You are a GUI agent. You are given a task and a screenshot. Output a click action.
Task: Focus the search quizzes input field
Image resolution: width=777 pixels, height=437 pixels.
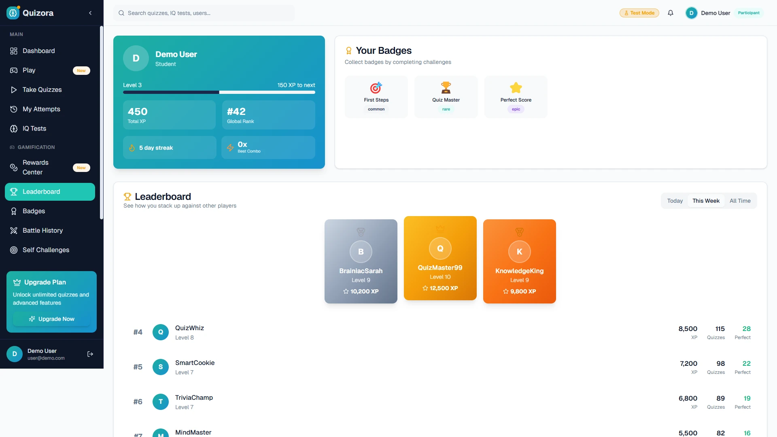[x=204, y=13]
